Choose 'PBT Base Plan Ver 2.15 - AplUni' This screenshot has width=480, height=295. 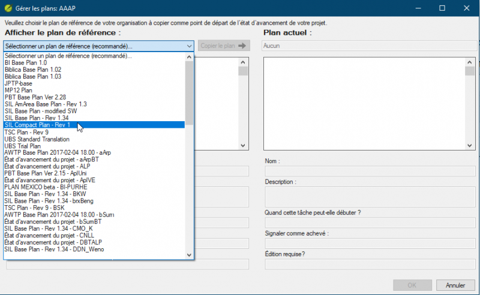click(94, 173)
